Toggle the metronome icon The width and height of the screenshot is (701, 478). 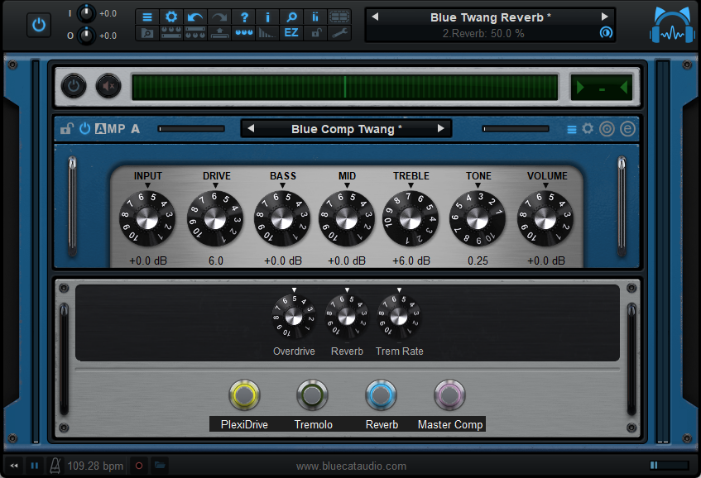[55, 466]
